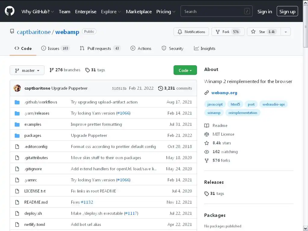Image resolution: width=308 pixels, height=231 pixels.
Task: Click the MIT License scale icon
Action: tap(207, 134)
